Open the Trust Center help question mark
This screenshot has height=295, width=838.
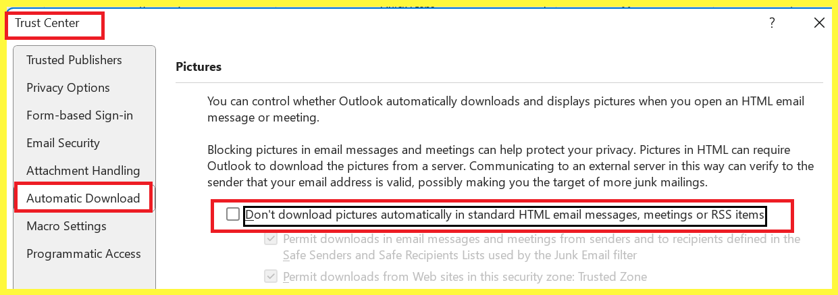[772, 23]
